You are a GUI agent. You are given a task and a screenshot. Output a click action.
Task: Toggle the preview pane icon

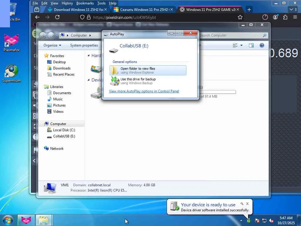[251, 45]
